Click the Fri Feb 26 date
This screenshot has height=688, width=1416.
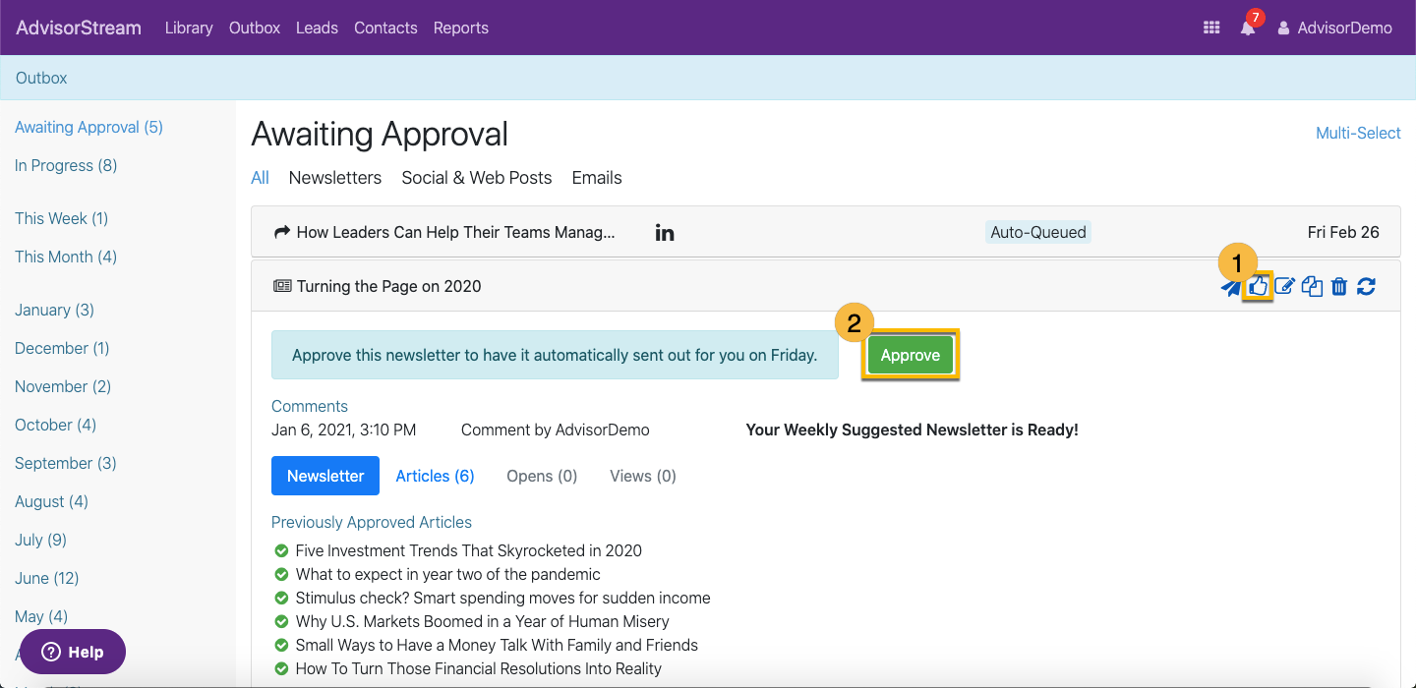point(1343,233)
